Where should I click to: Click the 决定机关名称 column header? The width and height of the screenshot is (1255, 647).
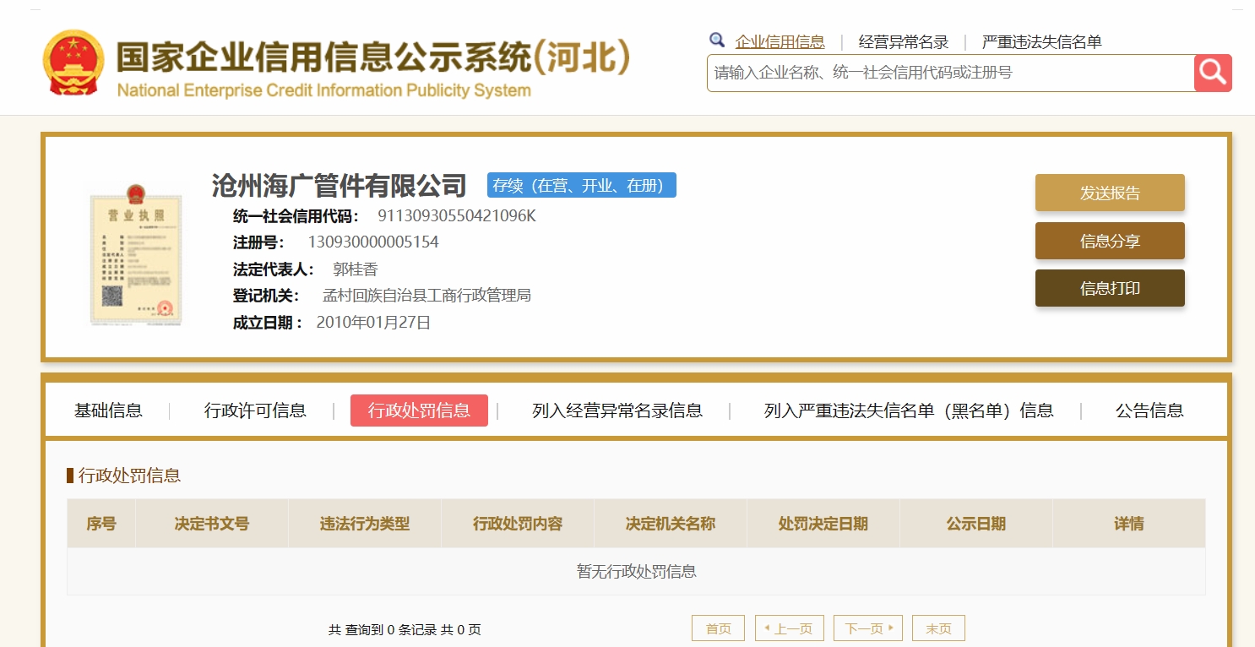point(671,524)
